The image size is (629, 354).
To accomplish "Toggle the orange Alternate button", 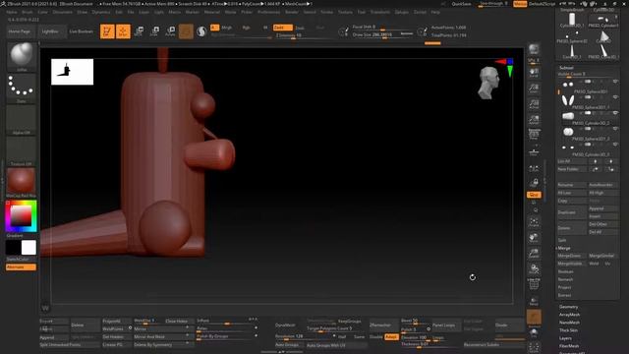I will coord(21,266).
